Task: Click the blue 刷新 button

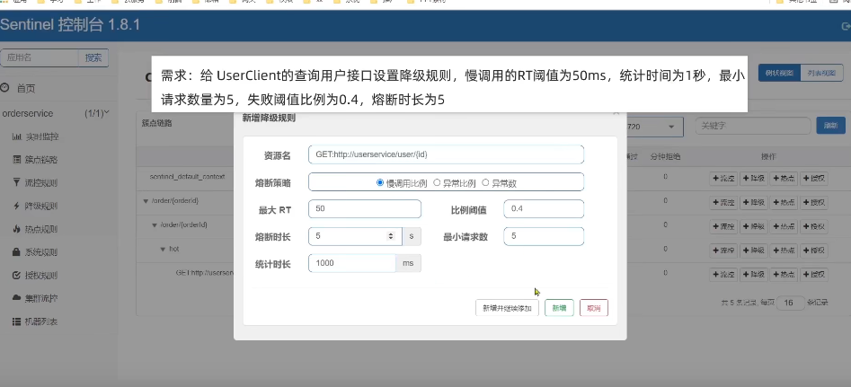Action: click(x=830, y=125)
